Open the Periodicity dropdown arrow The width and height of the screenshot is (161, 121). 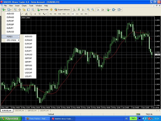pos(115,10)
